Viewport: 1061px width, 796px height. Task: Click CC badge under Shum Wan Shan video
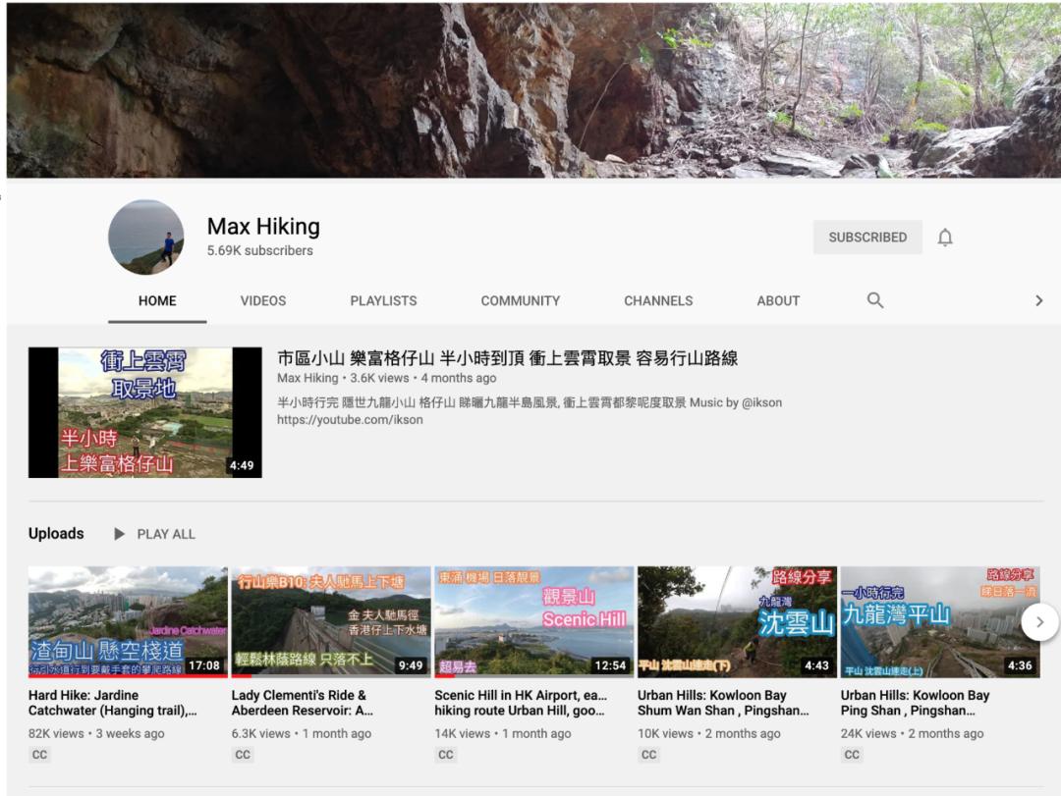648,755
